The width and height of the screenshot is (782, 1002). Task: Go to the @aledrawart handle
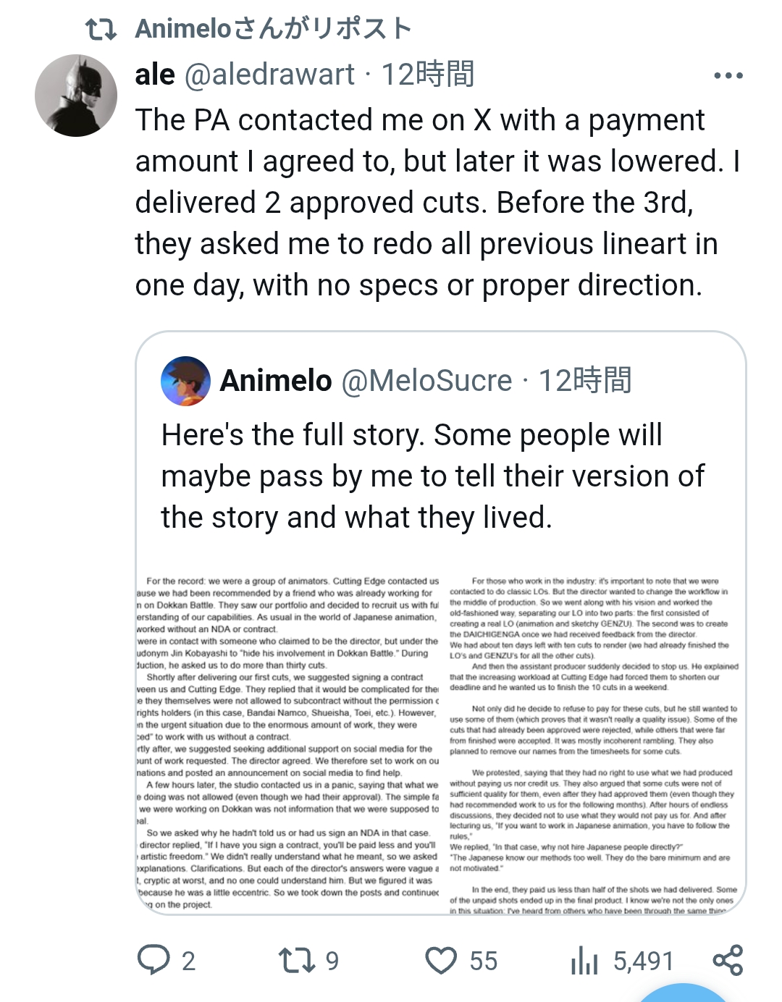(270, 75)
